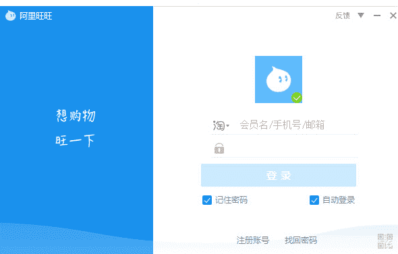Uncheck the 记住密码 checkbox
The image size is (398, 254).
[207, 200]
